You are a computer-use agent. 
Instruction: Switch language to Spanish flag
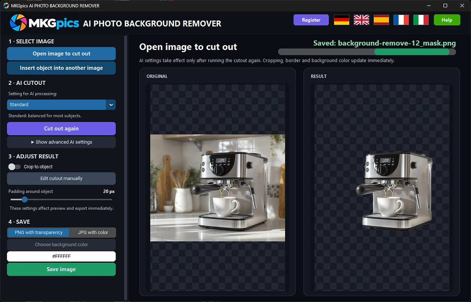tap(381, 20)
